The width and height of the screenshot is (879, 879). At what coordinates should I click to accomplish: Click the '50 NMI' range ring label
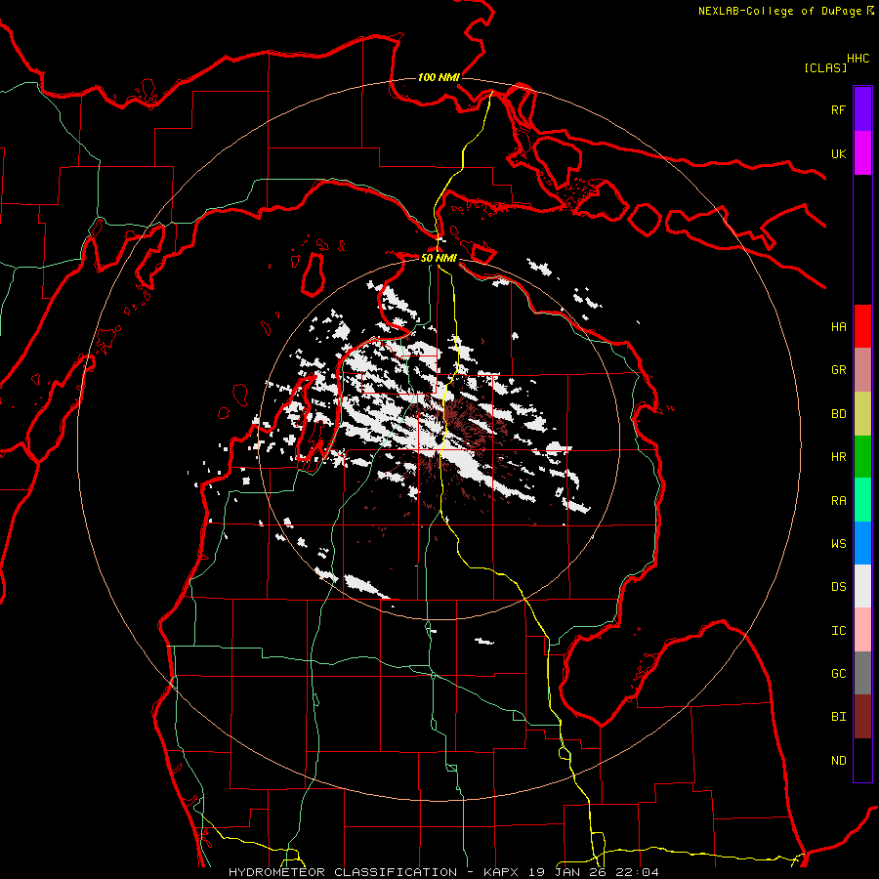(x=439, y=258)
